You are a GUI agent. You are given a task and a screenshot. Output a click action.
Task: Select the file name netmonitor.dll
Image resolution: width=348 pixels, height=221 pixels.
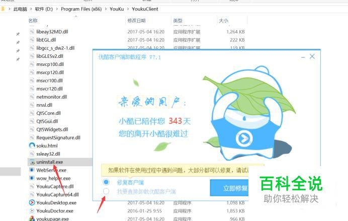(51, 97)
